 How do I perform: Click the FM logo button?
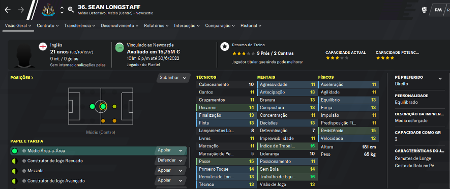coord(438,10)
